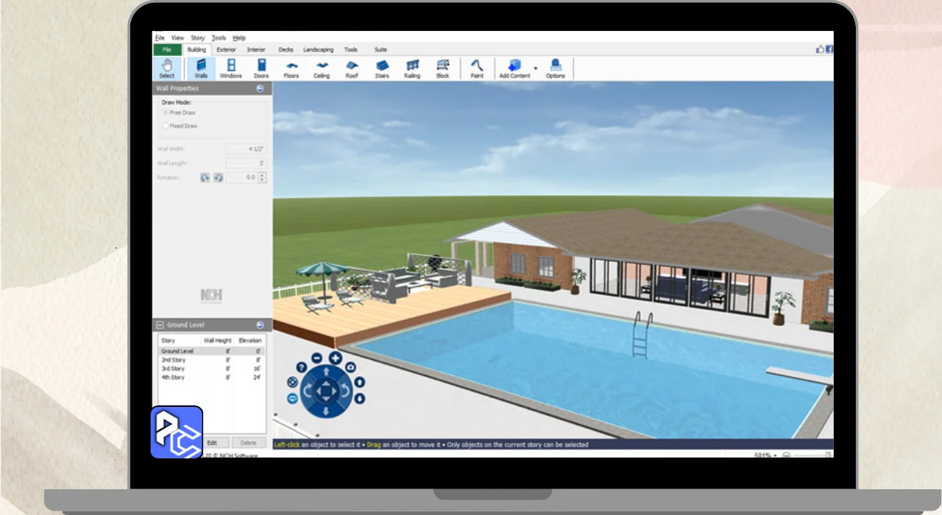Screen dimensions: 942x515
Task: Choose the Windows tool
Action: [x=230, y=68]
